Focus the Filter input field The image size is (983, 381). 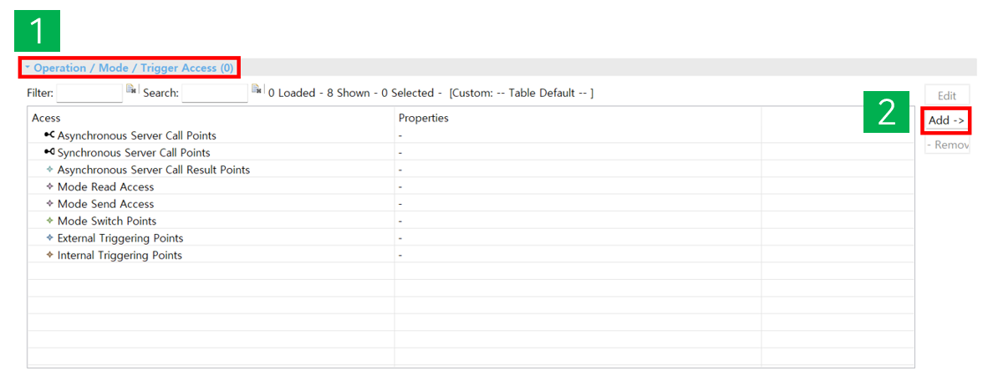click(x=89, y=93)
